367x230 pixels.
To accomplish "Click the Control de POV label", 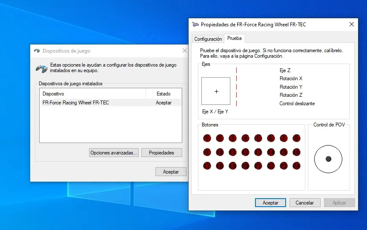I will [329, 125].
